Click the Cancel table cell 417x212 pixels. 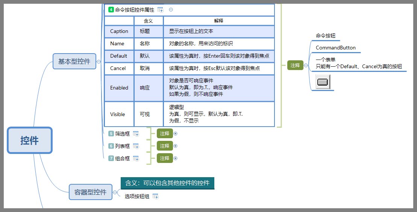pos(119,69)
